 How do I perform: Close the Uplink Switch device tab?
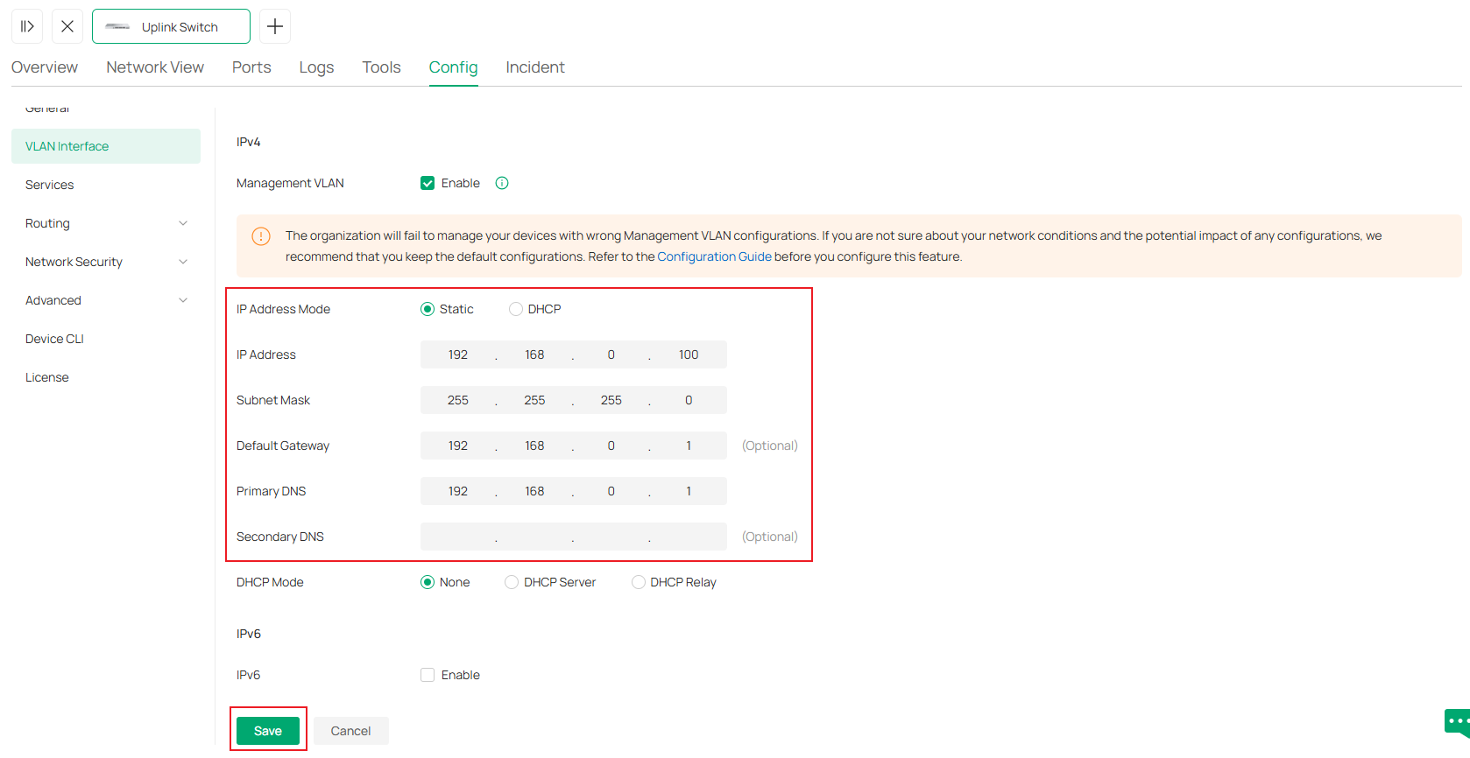[x=67, y=26]
